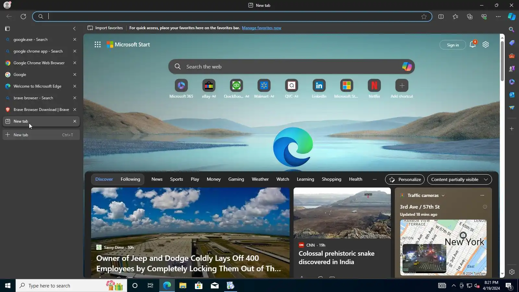Open the eBay shortcut tile
519x292 pixels.
point(209,89)
